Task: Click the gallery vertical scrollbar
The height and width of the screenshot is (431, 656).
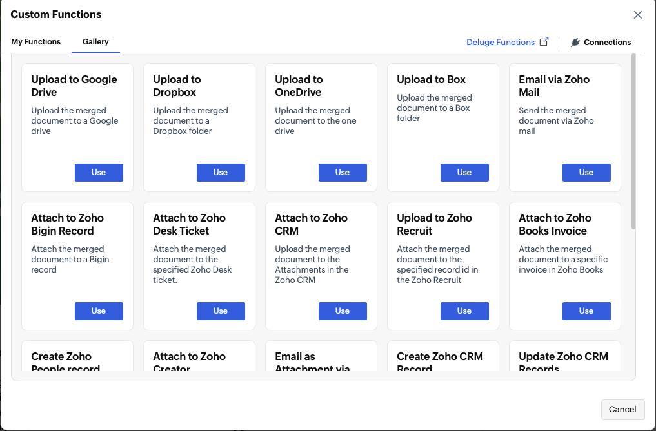Action: 633,142
